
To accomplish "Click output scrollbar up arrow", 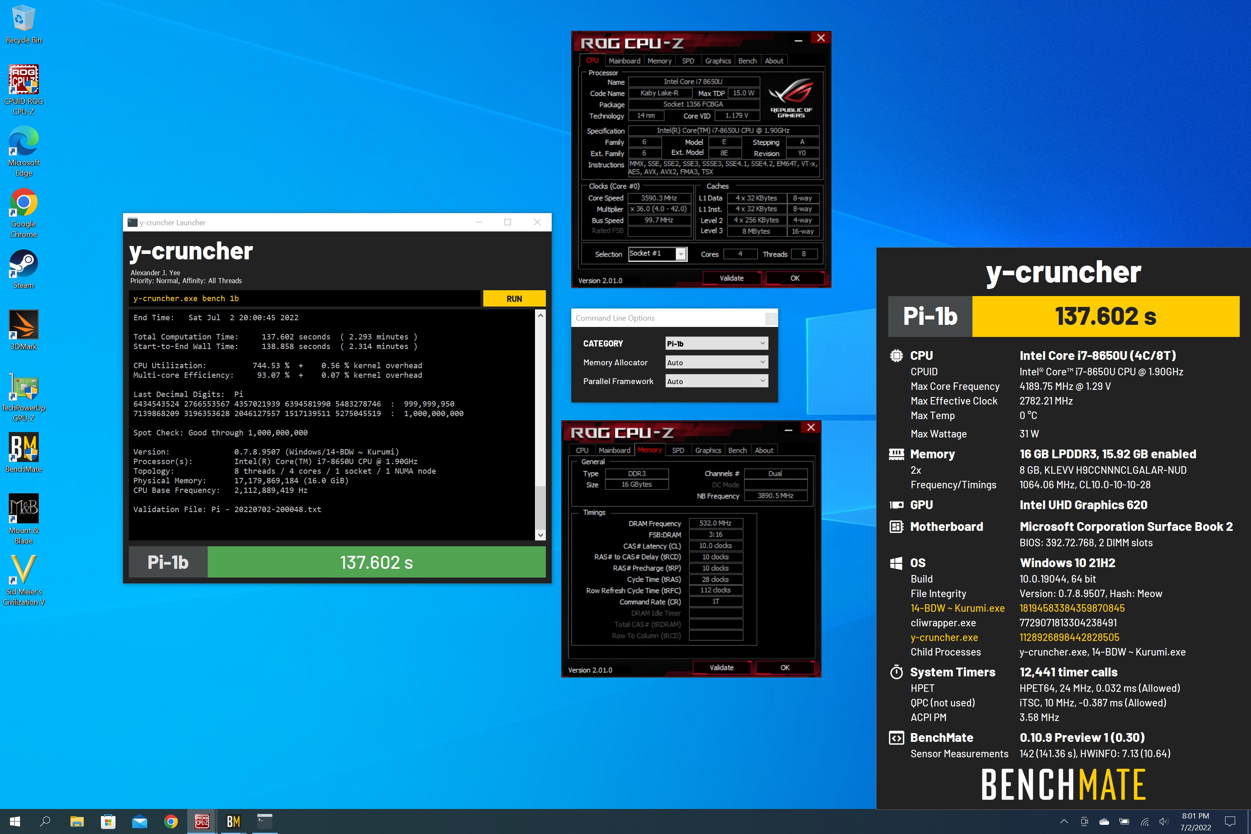I will point(540,315).
